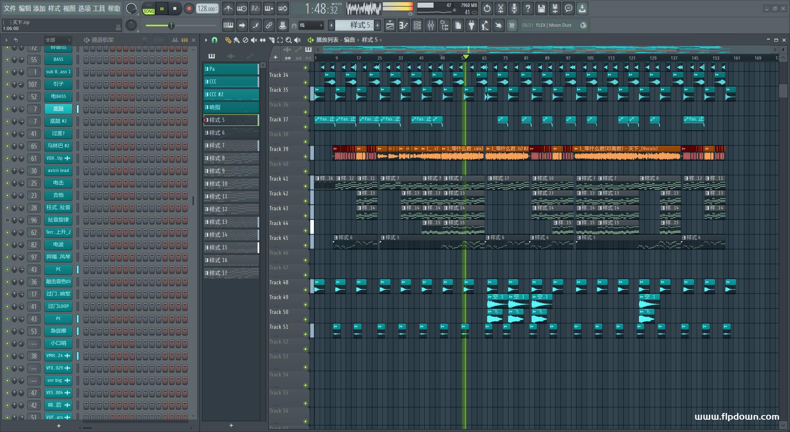Open channel rack options arrow
Image resolution: width=790 pixels, height=432 pixels.
point(7,40)
